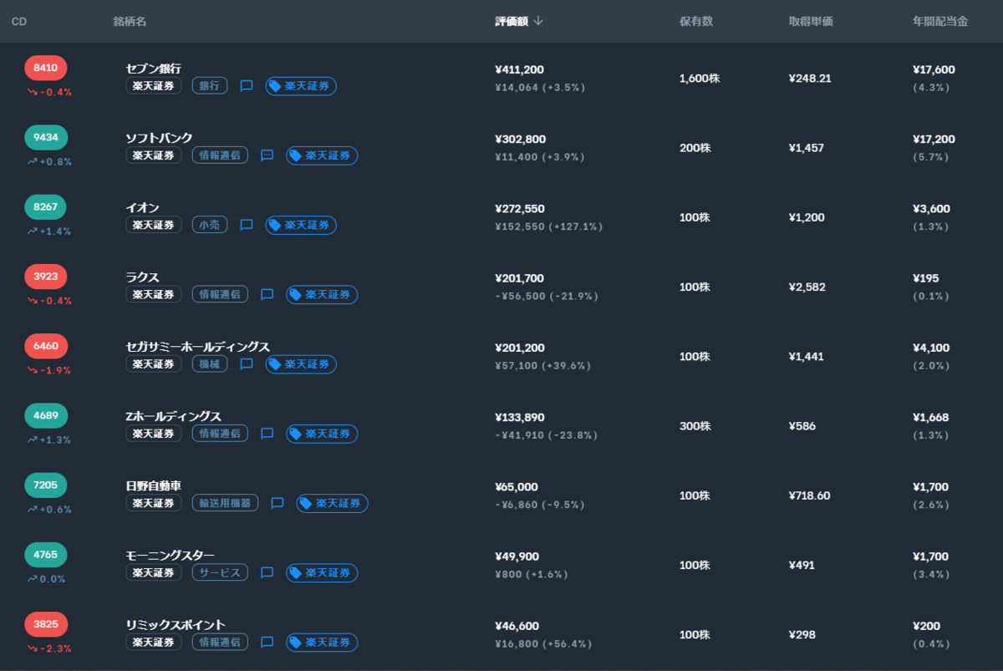Open the comment icon for セガサミーホールディングス

pos(247,363)
